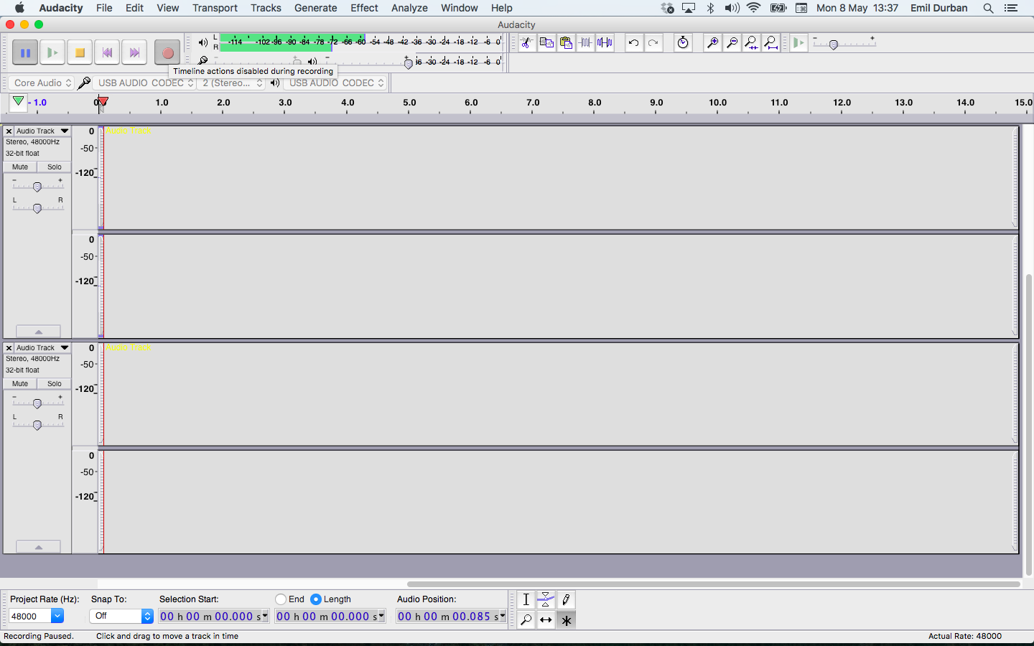Open USB AUDIO CODEC output device dropdown
Screen dimensions: 1034x646
pos(336,83)
